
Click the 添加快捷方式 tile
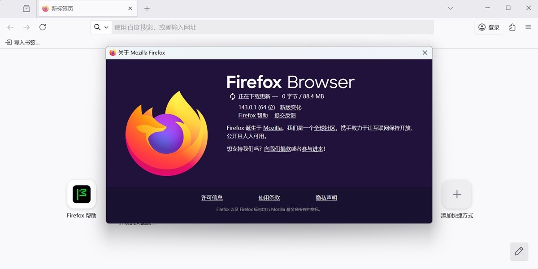coord(457,195)
